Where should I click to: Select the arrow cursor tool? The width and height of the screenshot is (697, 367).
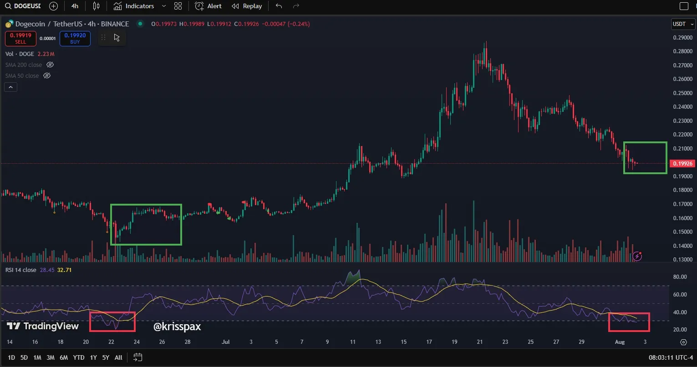click(x=117, y=38)
